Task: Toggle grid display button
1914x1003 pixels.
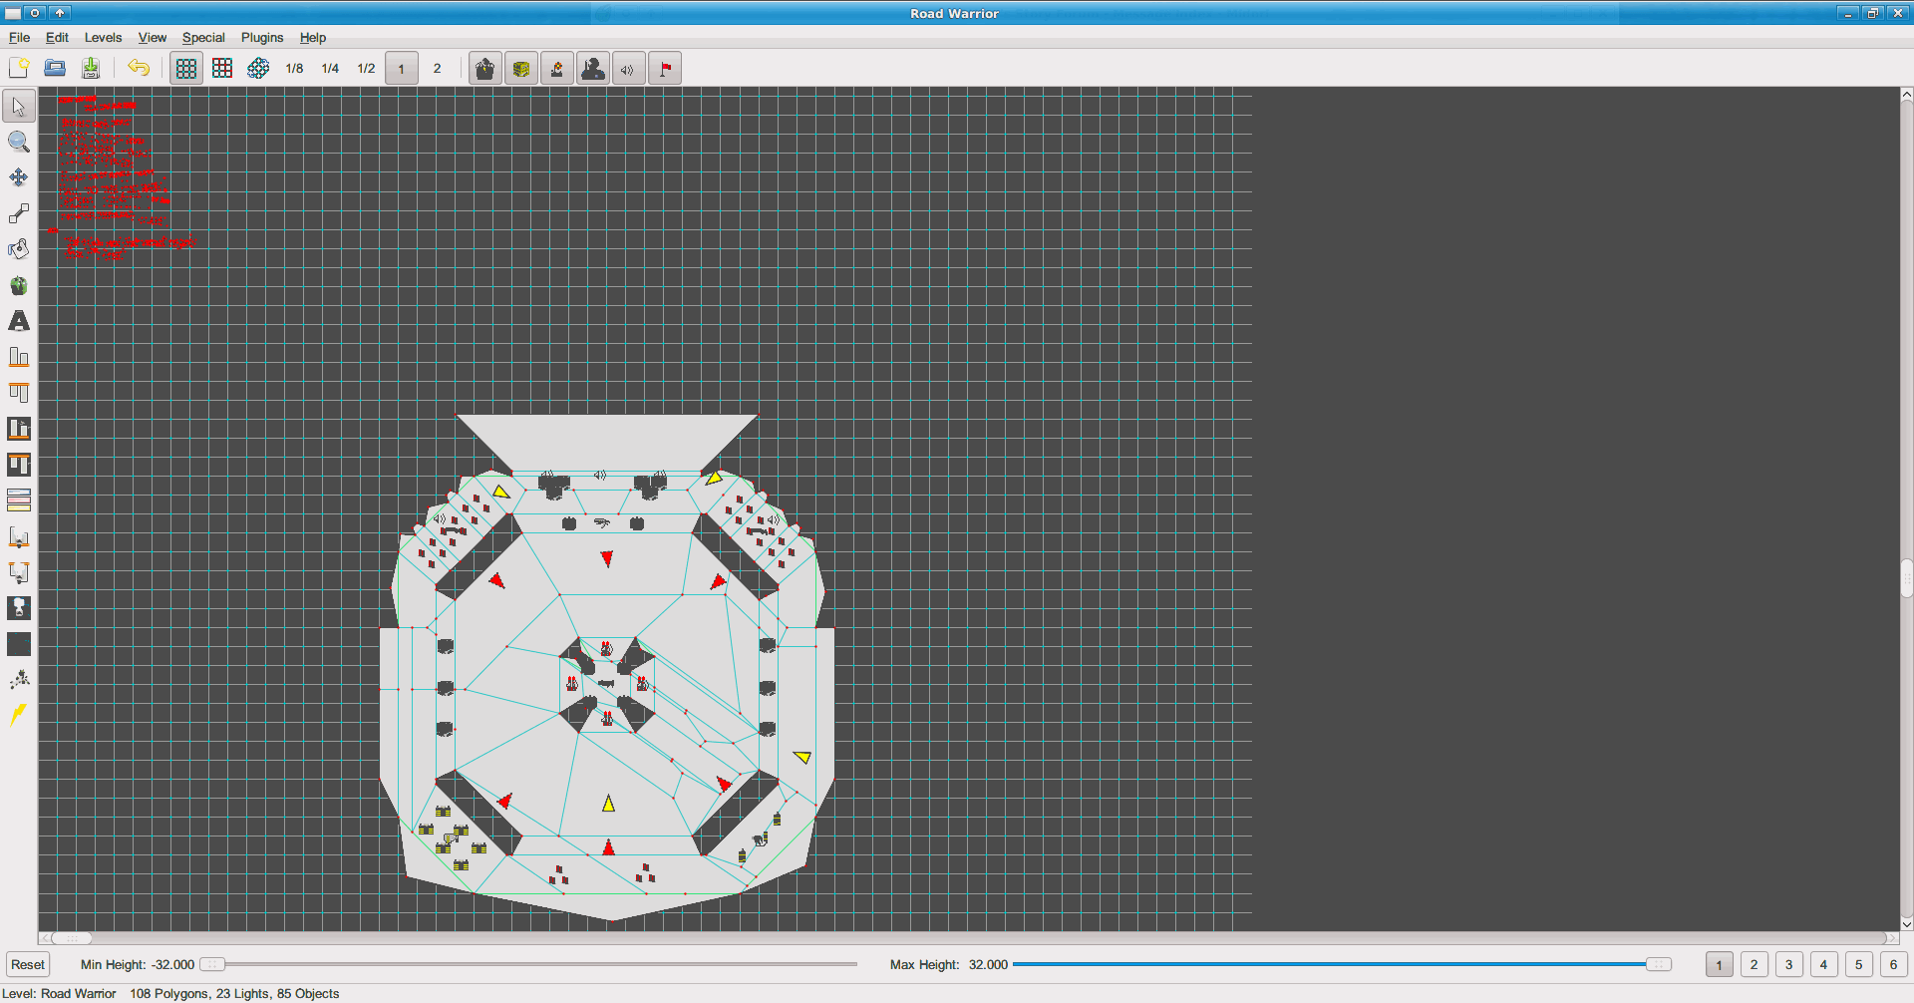Action: [186, 68]
